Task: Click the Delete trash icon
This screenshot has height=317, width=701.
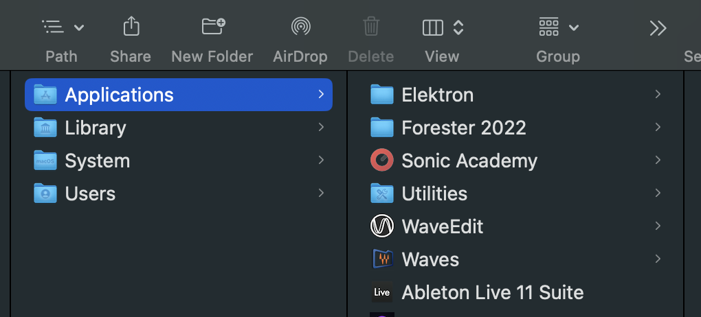Action: coord(371,26)
